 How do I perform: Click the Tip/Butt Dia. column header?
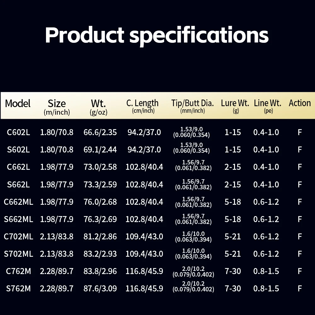(x=192, y=106)
